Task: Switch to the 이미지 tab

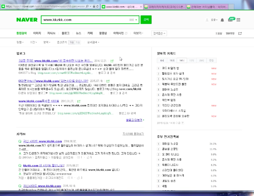Action: pyautogui.click(x=37, y=33)
